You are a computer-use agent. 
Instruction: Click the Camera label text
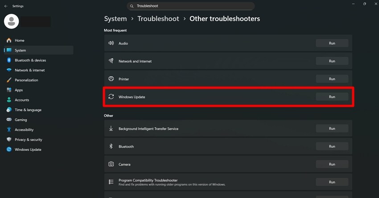pyautogui.click(x=124, y=165)
